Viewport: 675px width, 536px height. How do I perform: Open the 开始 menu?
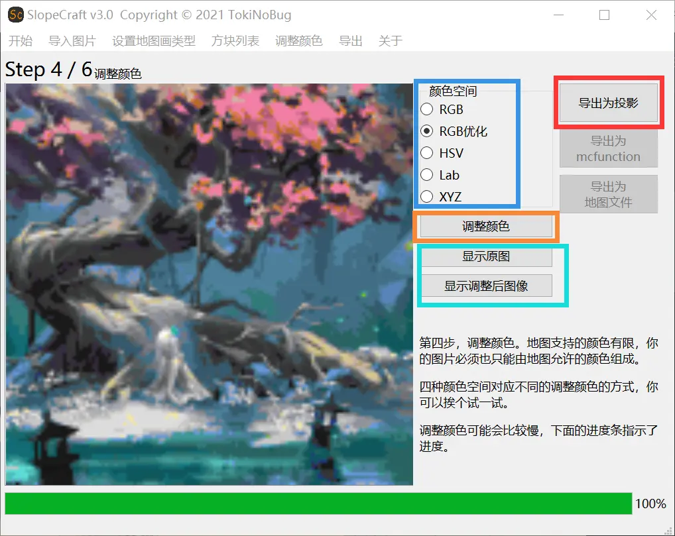[x=21, y=40]
